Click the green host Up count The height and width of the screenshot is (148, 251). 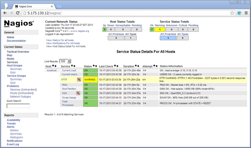point(104,30)
